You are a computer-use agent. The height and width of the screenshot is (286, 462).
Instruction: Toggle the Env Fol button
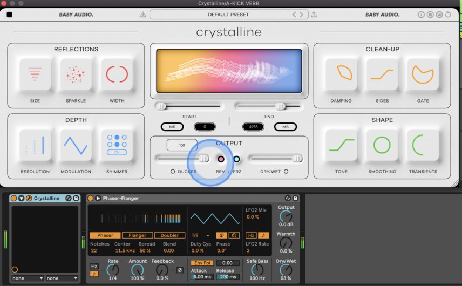coord(202,263)
